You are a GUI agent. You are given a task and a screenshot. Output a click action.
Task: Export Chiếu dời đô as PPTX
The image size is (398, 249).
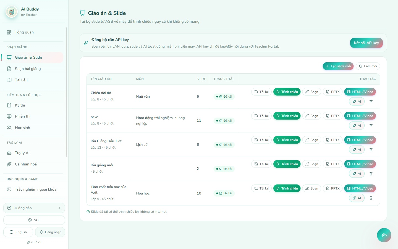pyautogui.click(x=333, y=92)
